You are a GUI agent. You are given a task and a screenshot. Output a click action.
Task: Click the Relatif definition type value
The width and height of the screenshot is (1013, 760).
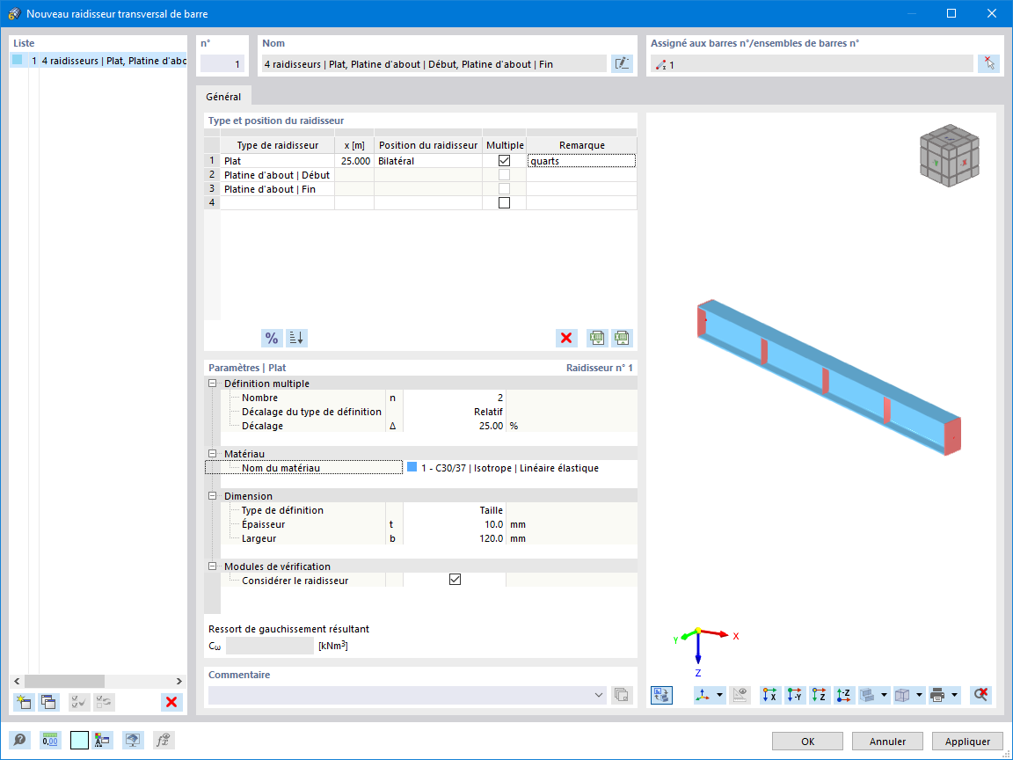[455, 412]
